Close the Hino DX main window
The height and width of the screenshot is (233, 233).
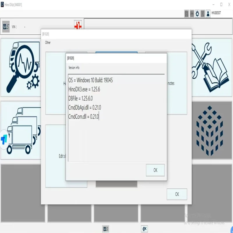tap(229, 5)
